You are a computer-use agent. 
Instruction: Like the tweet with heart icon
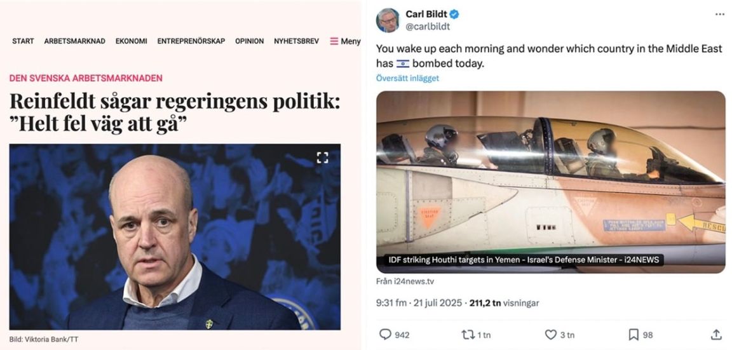551,335
